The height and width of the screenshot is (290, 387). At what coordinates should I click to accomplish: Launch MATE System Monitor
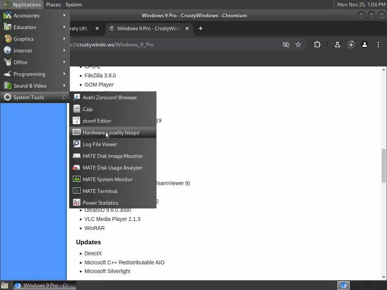coord(113,179)
